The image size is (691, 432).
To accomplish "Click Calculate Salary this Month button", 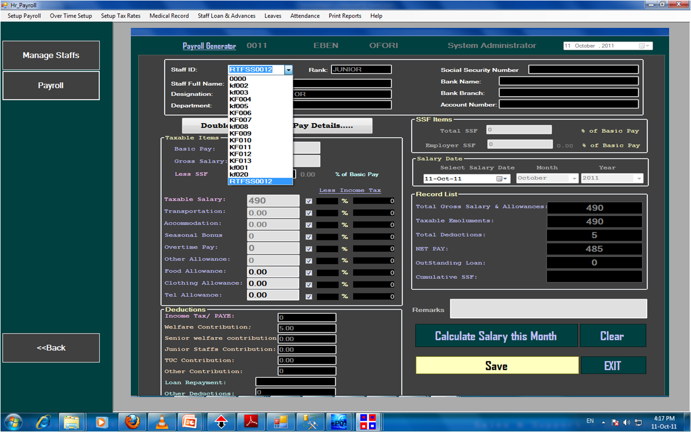I will click(x=496, y=336).
